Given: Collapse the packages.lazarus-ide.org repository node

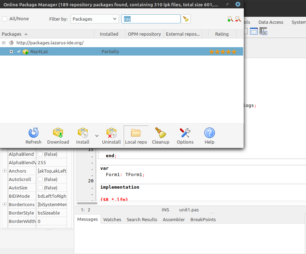Looking at the screenshot, I should [x=3, y=43].
